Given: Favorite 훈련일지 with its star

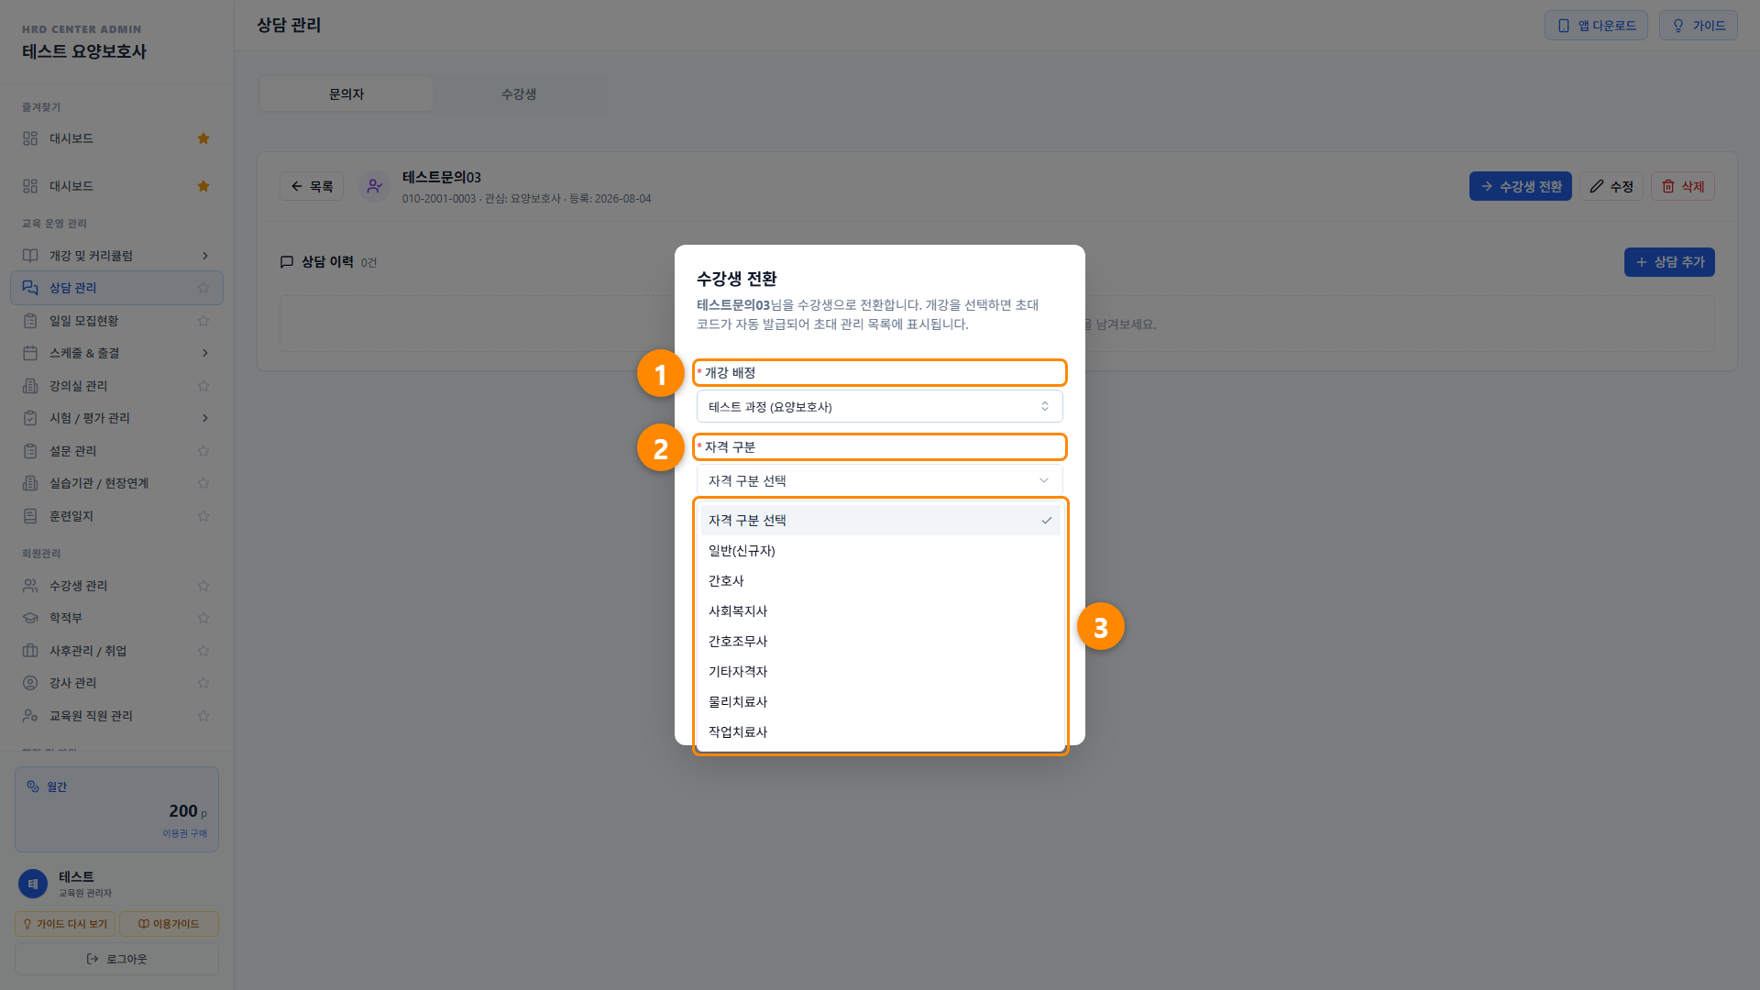Looking at the screenshot, I should click(x=203, y=516).
